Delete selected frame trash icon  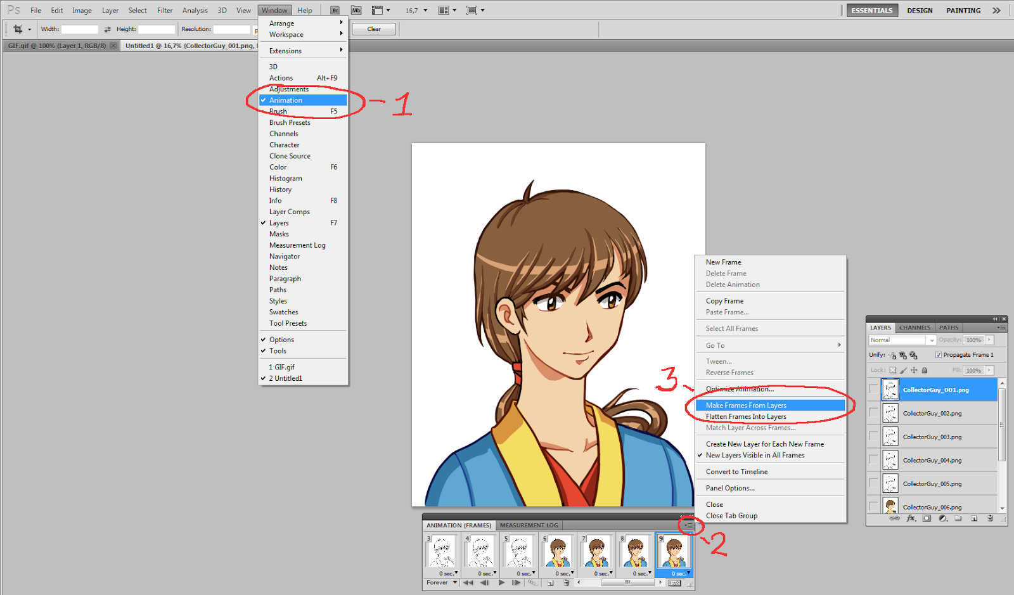click(566, 582)
